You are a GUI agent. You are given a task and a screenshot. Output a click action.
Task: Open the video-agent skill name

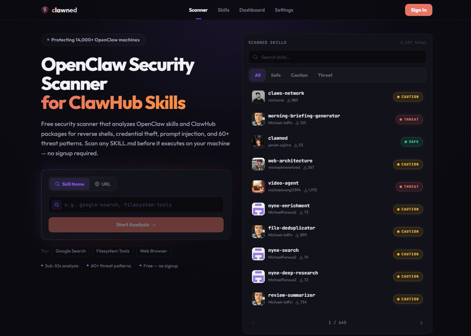pyautogui.click(x=283, y=183)
